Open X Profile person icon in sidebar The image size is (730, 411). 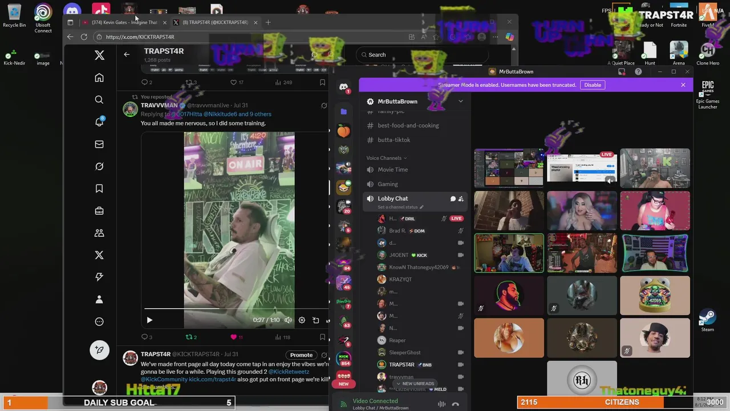point(99,299)
